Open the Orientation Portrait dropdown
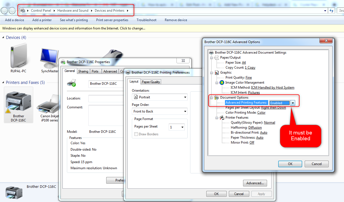Screen dimensions: 344x202 [x=159, y=97]
